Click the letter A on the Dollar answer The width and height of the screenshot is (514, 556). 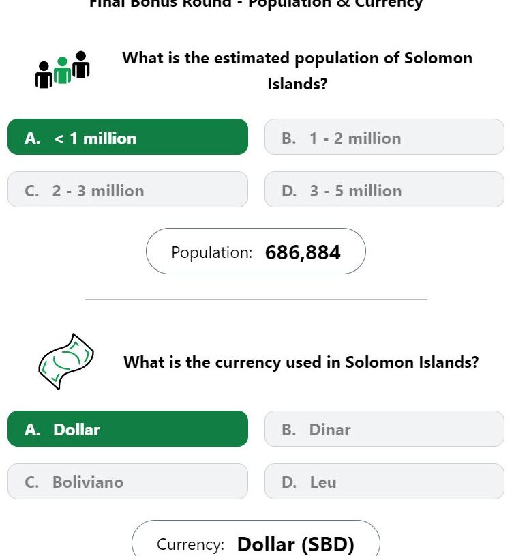pos(32,430)
